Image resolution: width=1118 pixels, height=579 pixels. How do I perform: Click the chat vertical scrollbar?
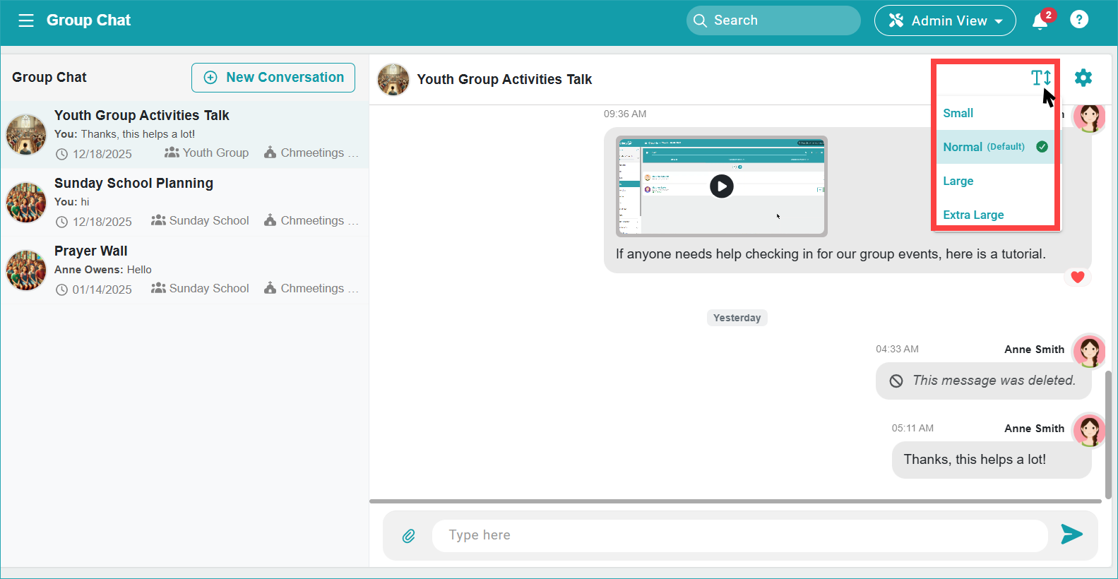(x=1107, y=434)
